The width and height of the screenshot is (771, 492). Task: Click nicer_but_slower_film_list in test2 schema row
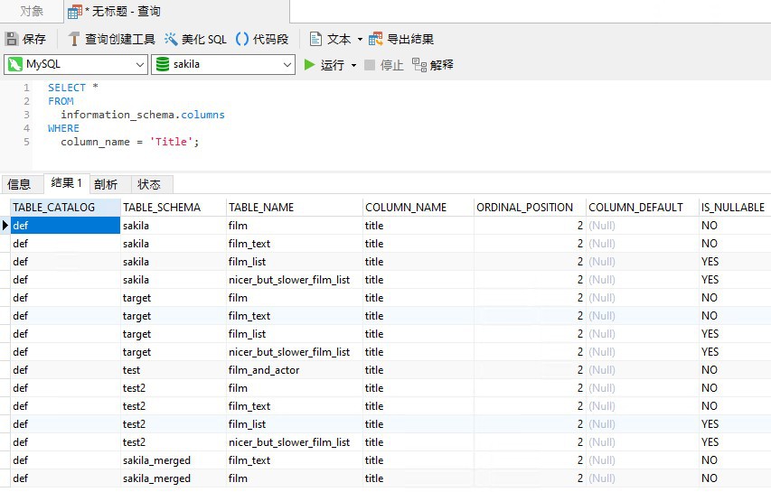294,442
